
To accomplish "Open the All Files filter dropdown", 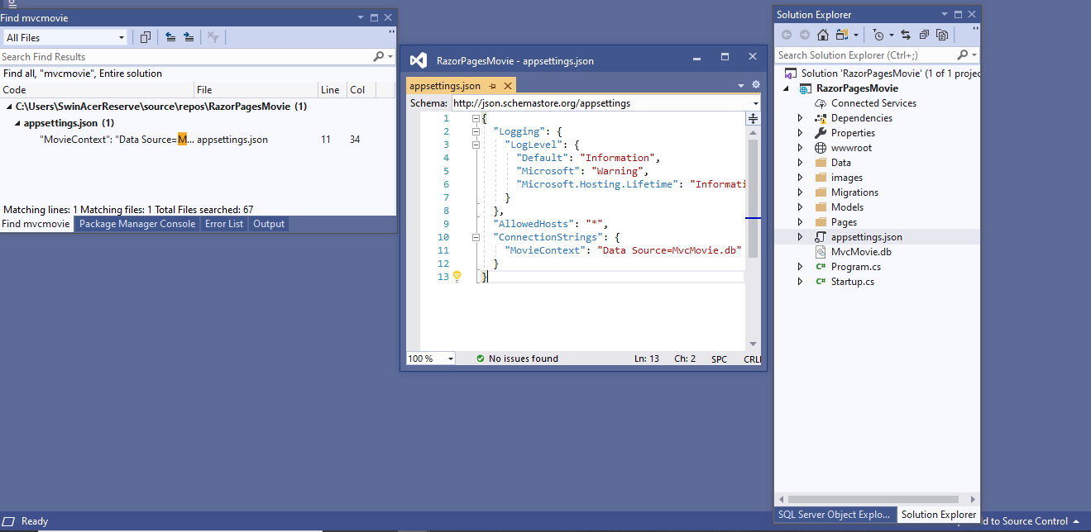I will (122, 36).
